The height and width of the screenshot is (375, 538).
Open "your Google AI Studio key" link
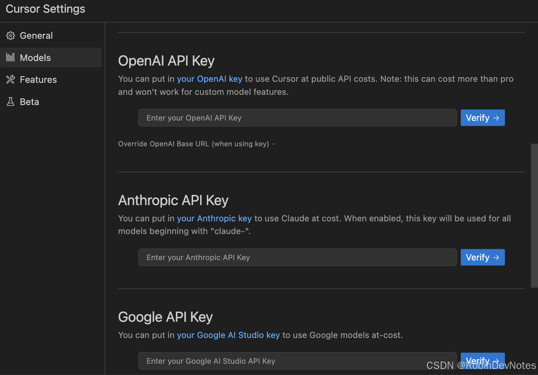click(228, 335)
